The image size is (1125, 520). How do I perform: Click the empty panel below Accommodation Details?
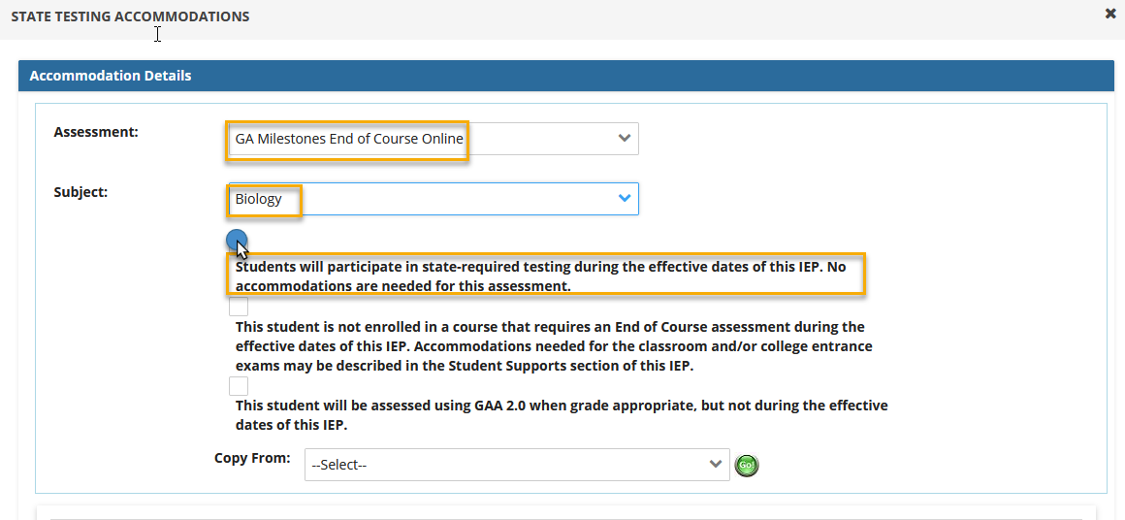[x=565, y=512]
